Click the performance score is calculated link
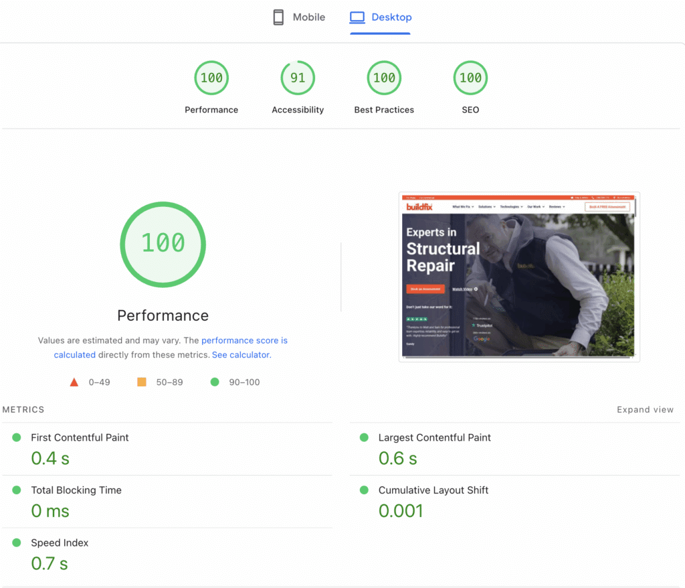 click(x=244, y=340)
